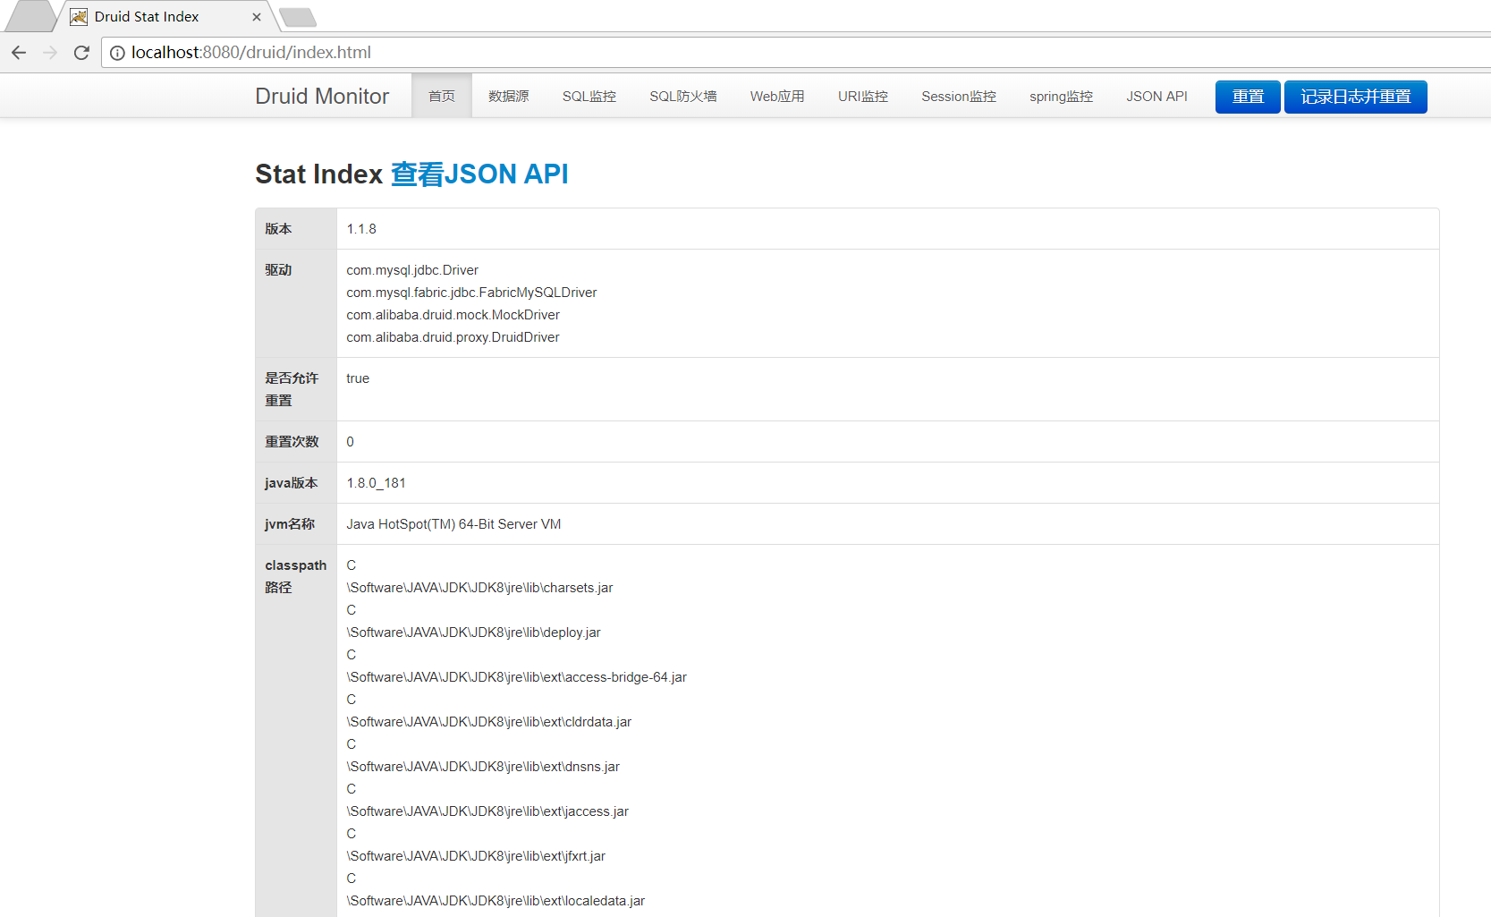View site info icon in address bar
The width and height of the screenshot is (1491, 917).
[x=117, y=53]
